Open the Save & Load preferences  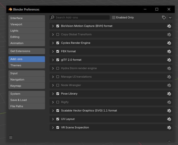[x=27, y=100]
